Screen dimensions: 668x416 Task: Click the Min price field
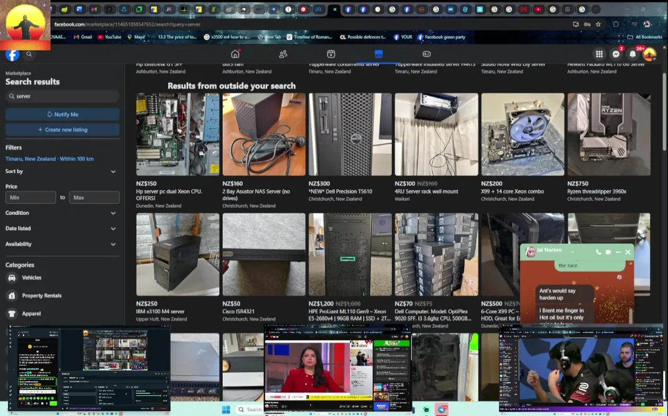click(x=30, y=198)
